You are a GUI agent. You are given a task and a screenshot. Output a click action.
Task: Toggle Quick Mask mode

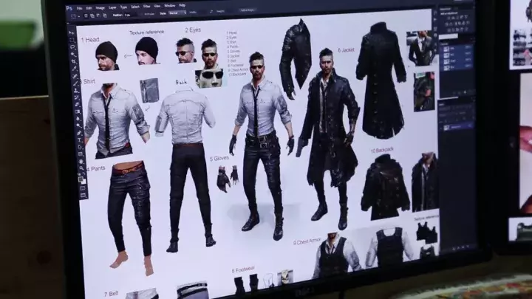coord(83,188)
